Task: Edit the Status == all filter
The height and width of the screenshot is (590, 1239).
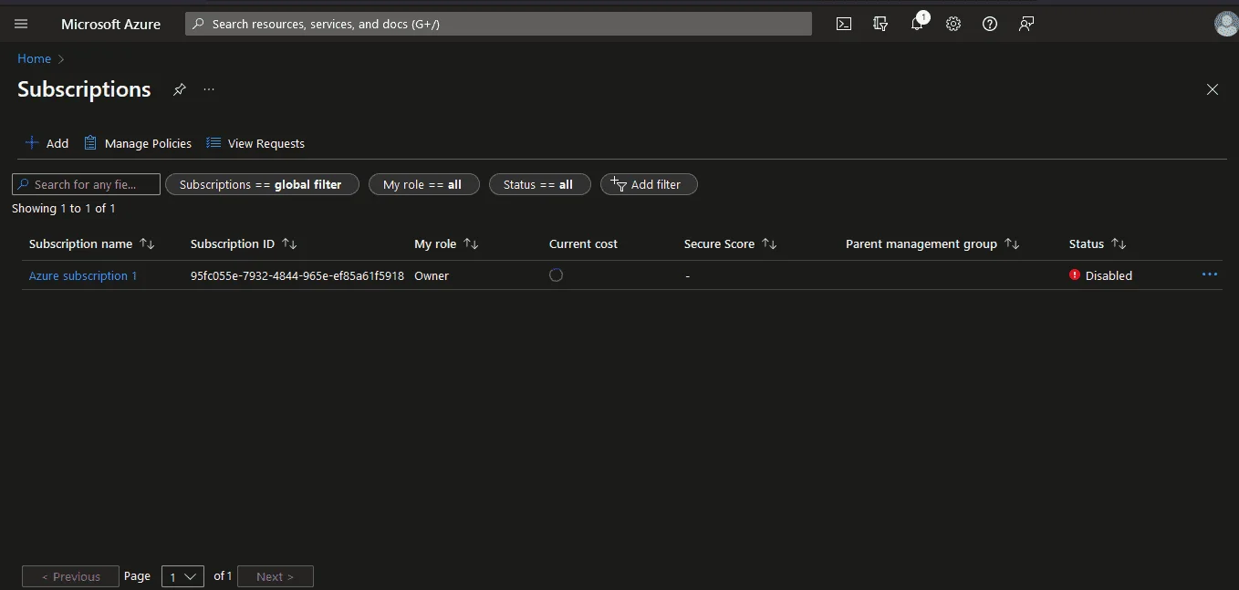Action: click(539, 184)
